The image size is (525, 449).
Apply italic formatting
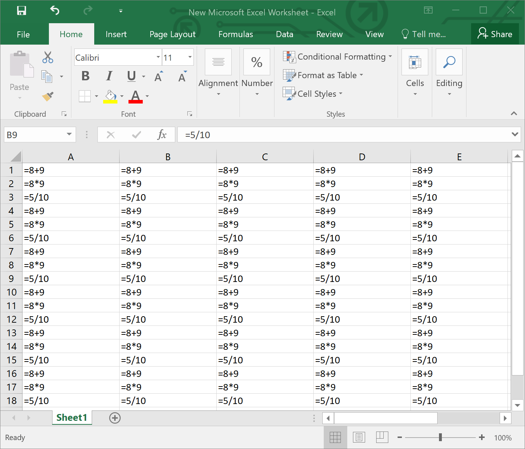(109, 76)
